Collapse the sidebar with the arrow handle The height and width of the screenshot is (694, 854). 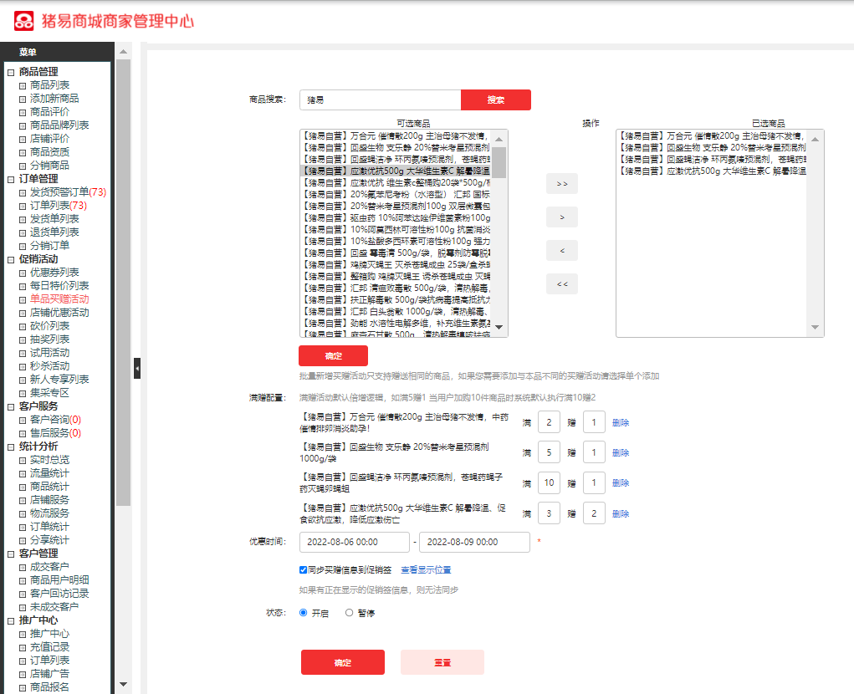[137, 369]
